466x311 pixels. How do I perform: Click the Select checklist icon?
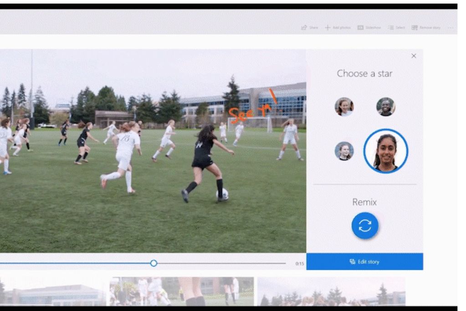click(391, 28)
